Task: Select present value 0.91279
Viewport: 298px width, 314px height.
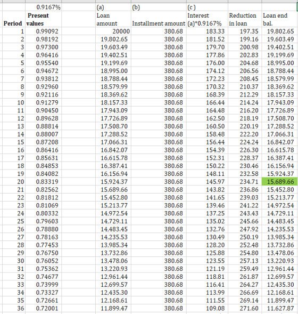Action: click(47, 102)
